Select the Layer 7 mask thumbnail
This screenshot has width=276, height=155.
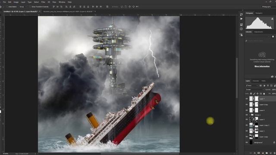tap(257, 99)
